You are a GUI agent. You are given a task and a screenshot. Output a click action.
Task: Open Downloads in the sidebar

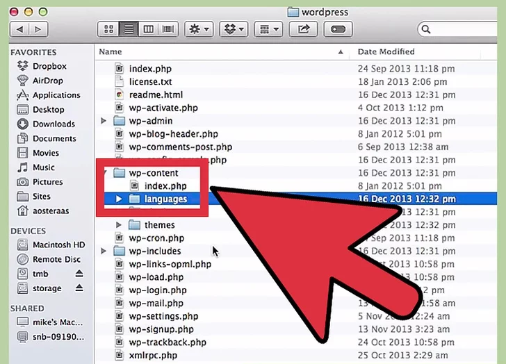(x=54, y=124)
